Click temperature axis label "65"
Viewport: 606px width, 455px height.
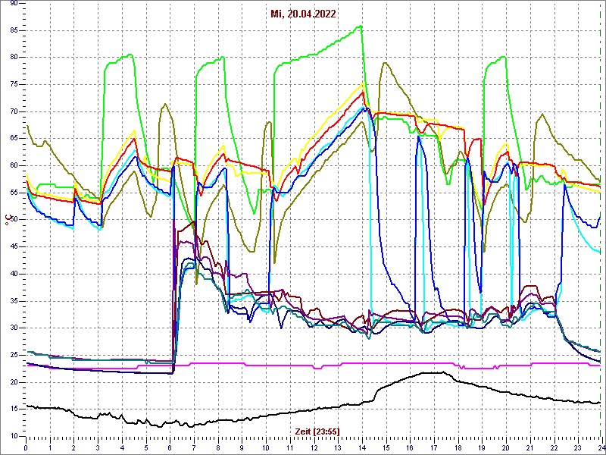pos(13,139)
